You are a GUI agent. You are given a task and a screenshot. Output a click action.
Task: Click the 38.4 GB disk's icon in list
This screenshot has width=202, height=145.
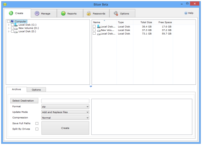99,27
